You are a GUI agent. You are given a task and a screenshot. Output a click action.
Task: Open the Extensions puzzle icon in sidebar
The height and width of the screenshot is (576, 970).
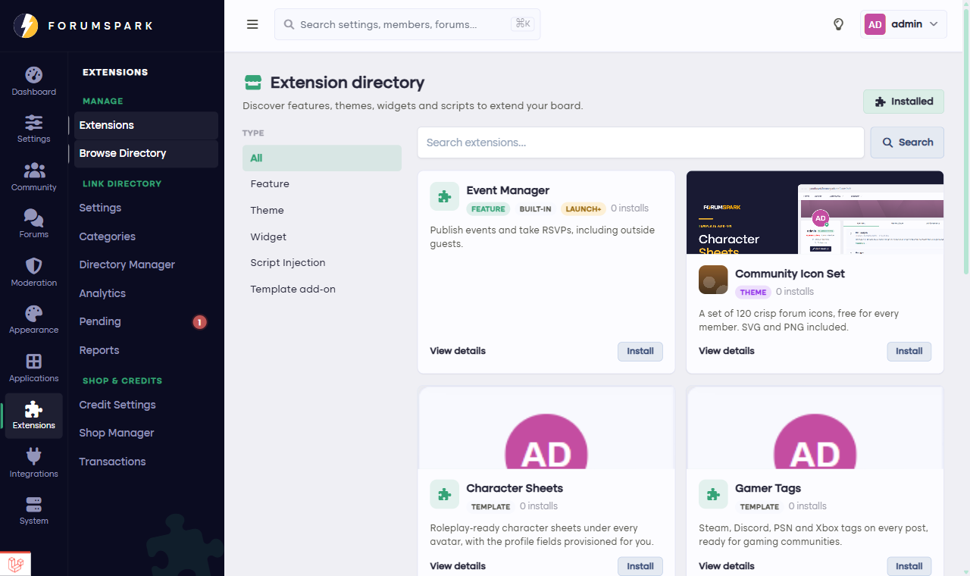point(34,409)
